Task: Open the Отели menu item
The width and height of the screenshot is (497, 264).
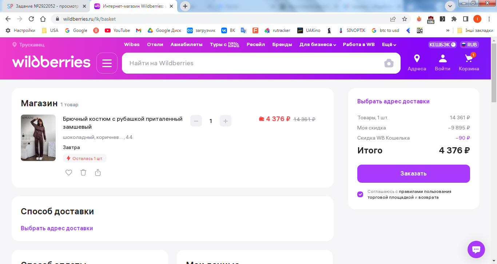Action: pos(155,45)
